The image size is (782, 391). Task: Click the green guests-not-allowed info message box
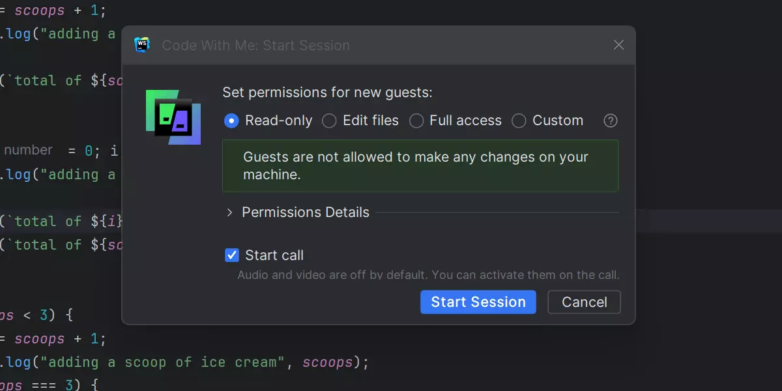(x=420, y=166)
